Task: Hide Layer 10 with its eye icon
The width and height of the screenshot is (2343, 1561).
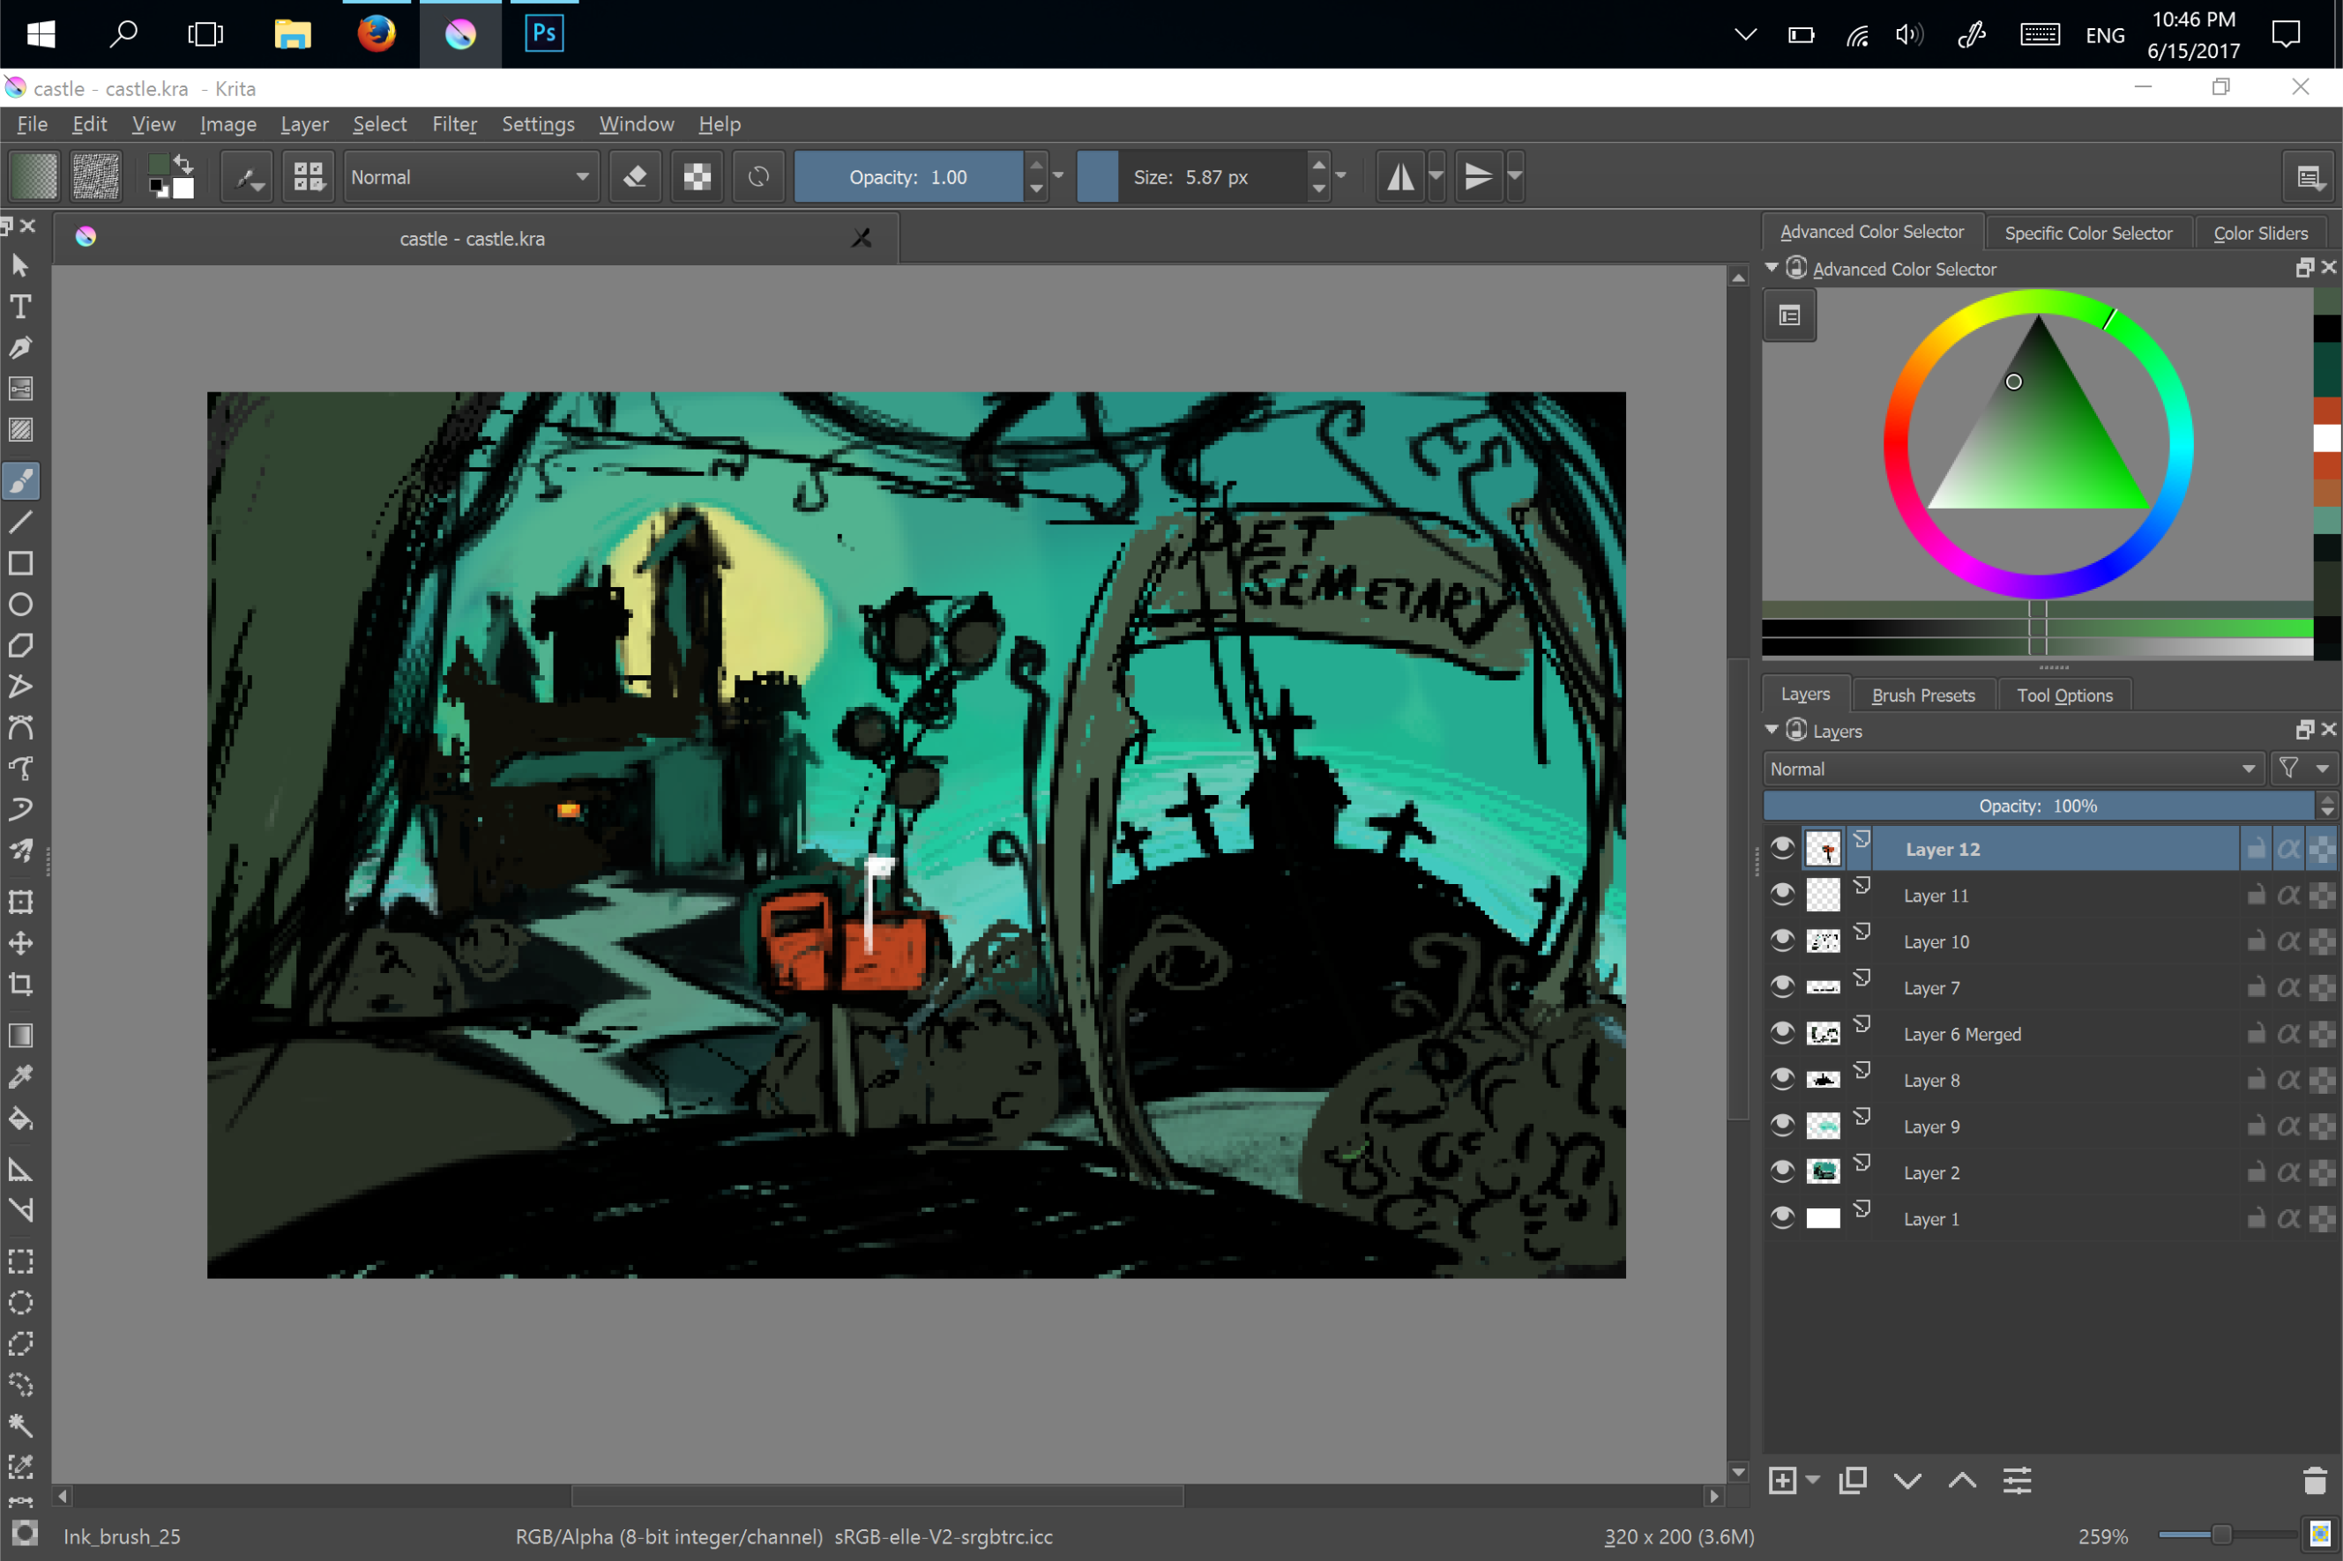Action: point(1782,940)
